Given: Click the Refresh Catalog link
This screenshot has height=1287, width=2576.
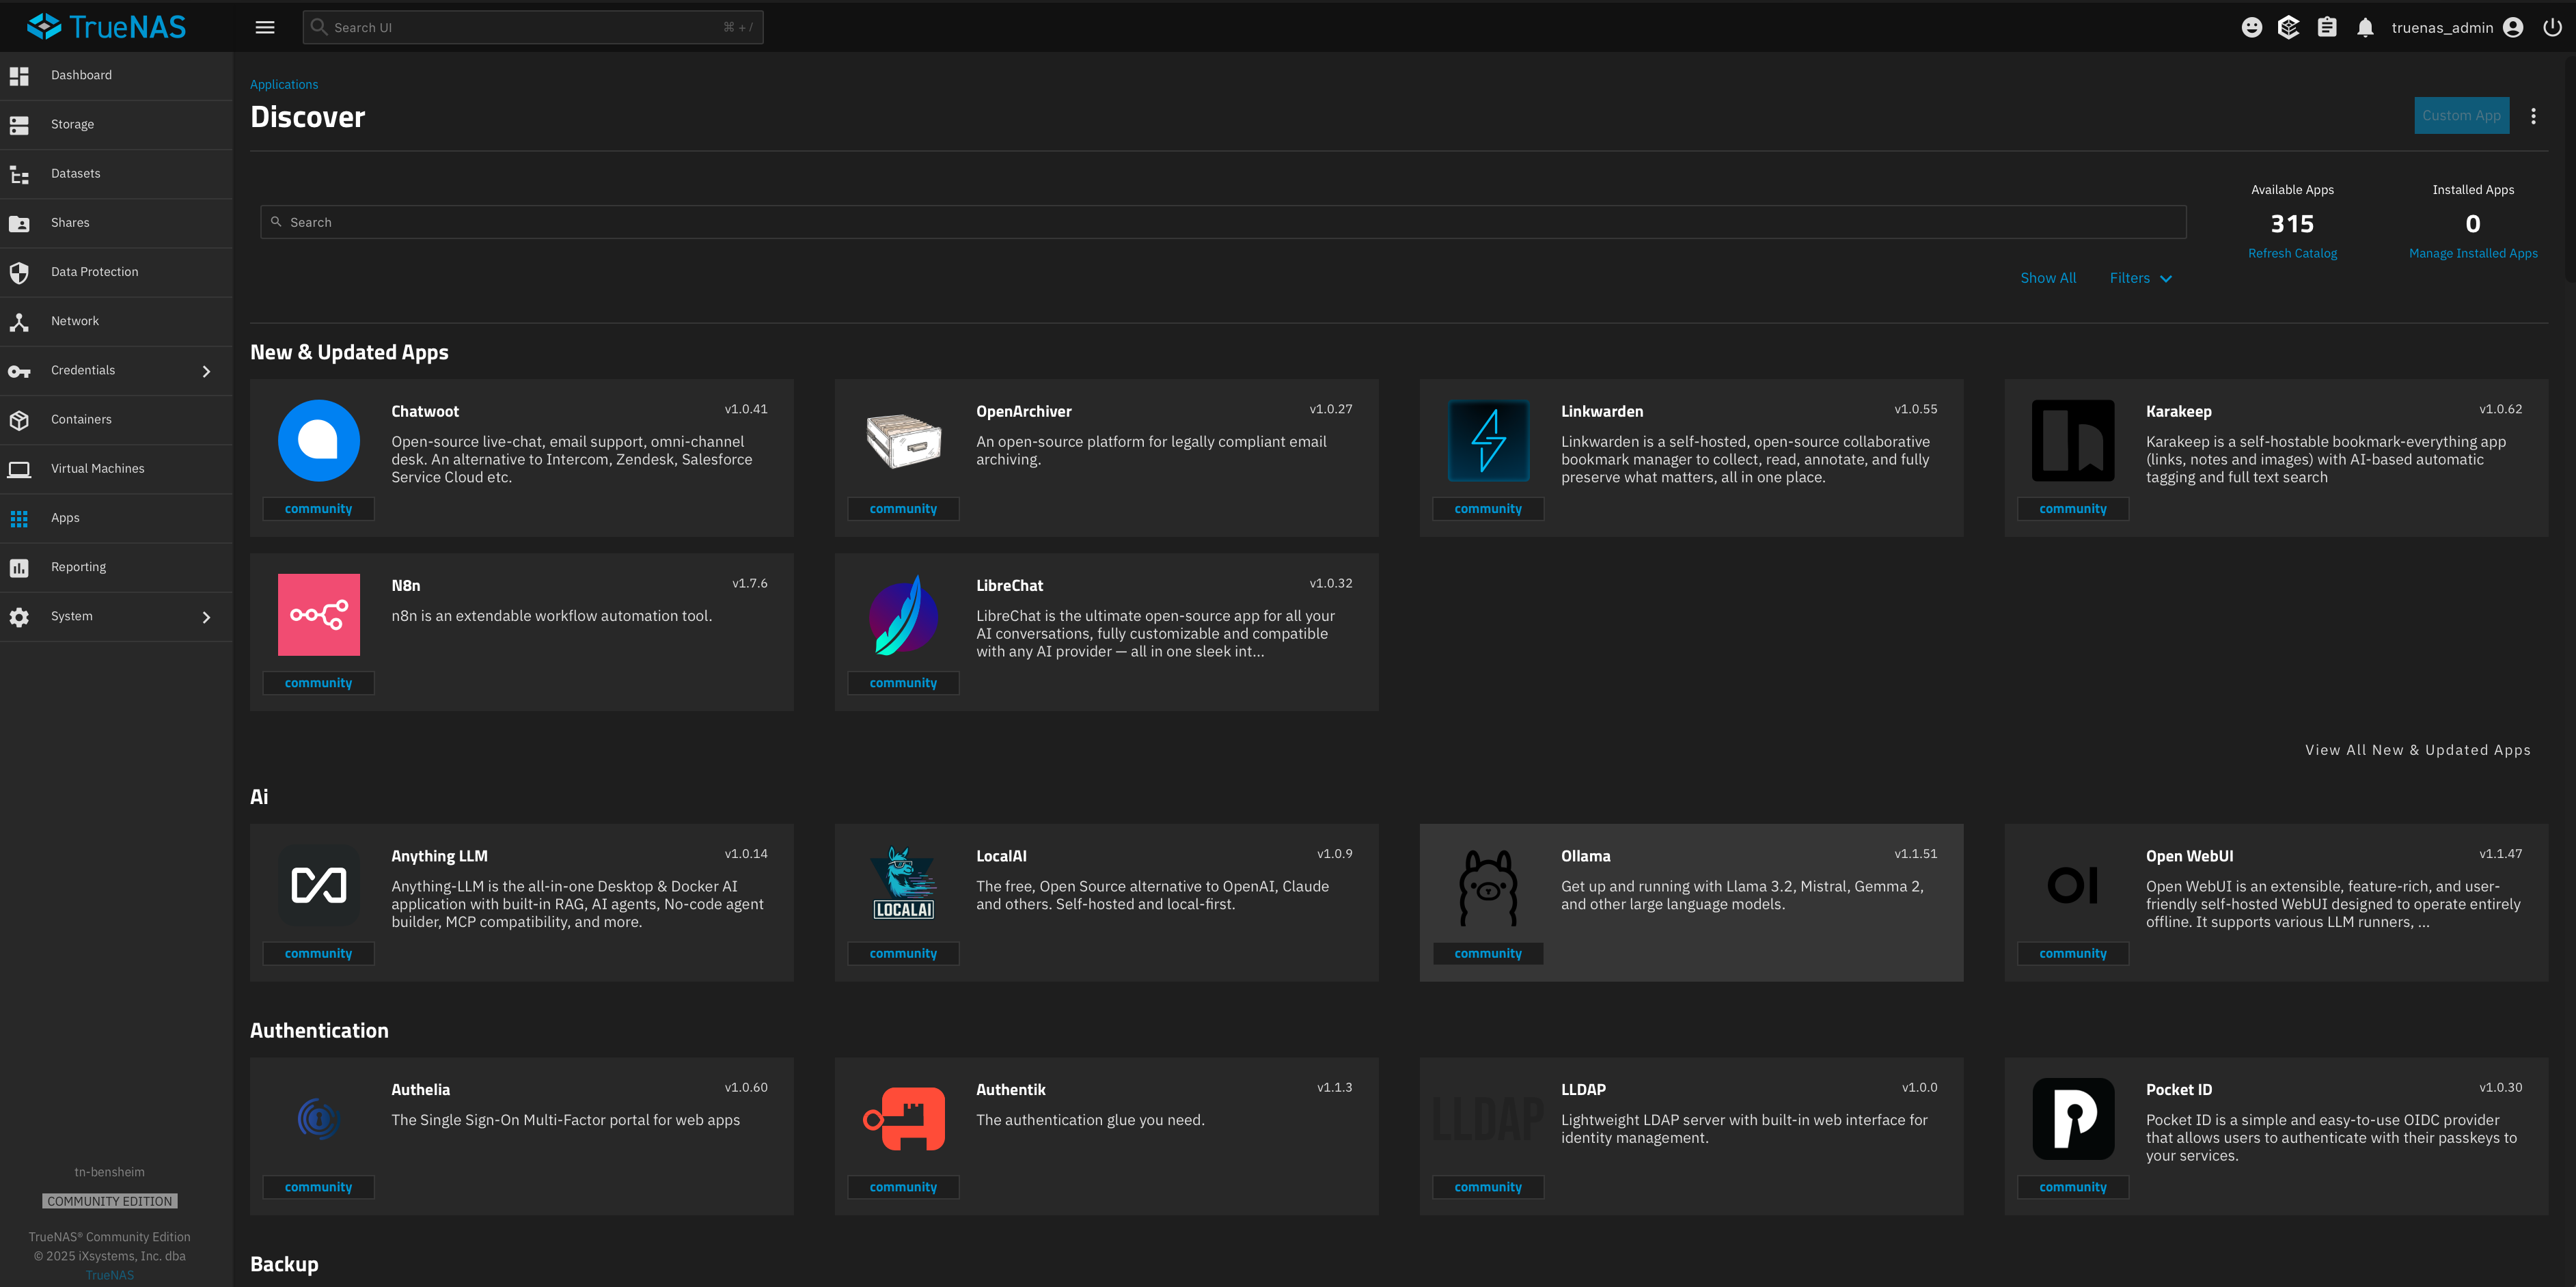Looking at the screenshot, I should click(2292, 253).
